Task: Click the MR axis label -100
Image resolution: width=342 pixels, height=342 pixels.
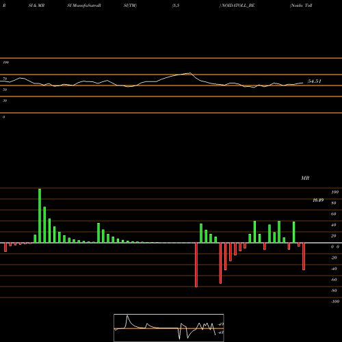Action: [335, 302]
